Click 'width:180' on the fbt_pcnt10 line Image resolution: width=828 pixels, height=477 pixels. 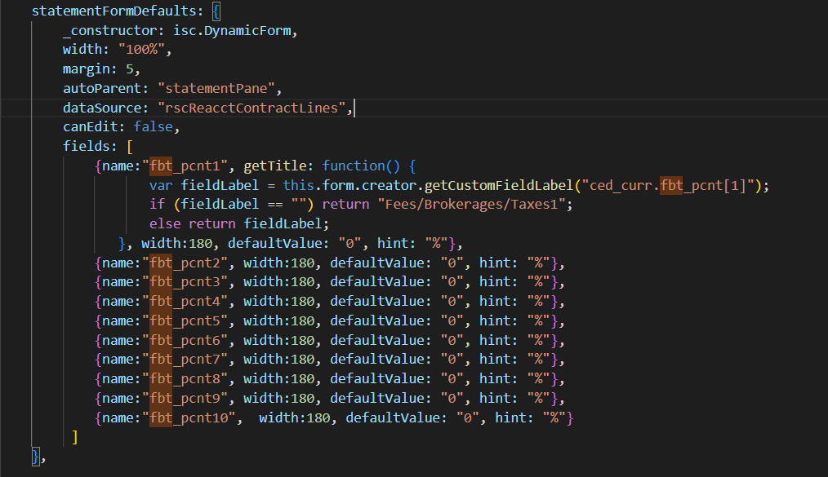294,418
